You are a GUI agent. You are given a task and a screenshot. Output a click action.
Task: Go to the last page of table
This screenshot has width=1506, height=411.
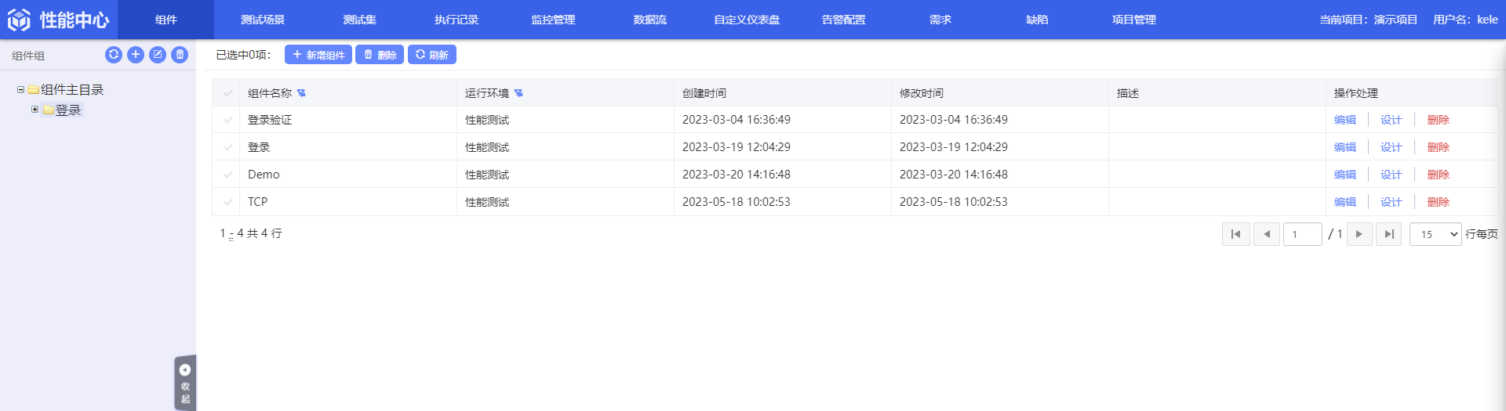tap(1388, 234)
